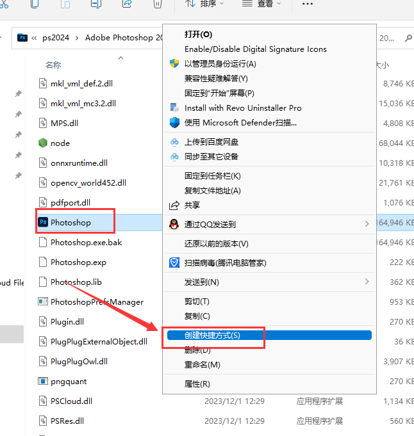Expand the 通过QQ发送到 submenu arrow

pyautogui.click(x=367, y=224)
